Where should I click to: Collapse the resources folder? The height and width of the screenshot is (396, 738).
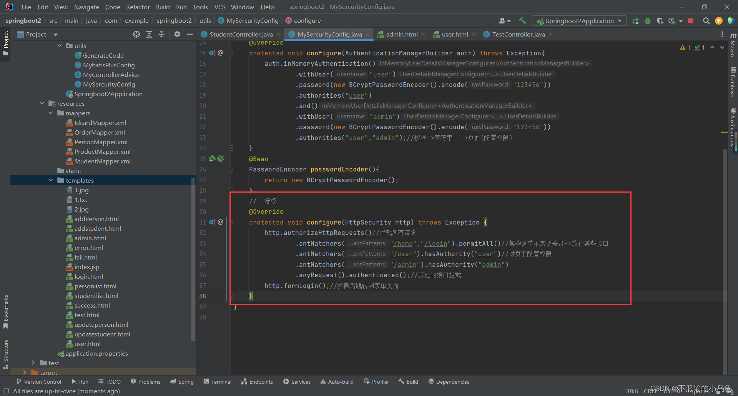[x=42, y=103]
